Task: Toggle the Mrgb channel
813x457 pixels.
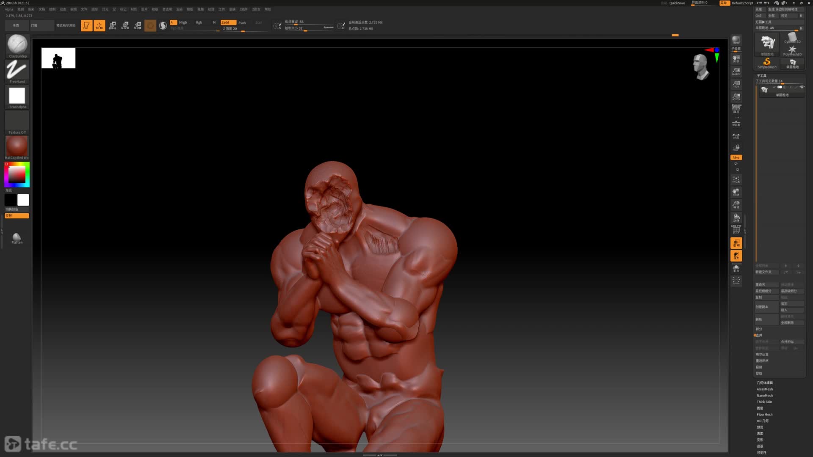Action: (183, 22)
